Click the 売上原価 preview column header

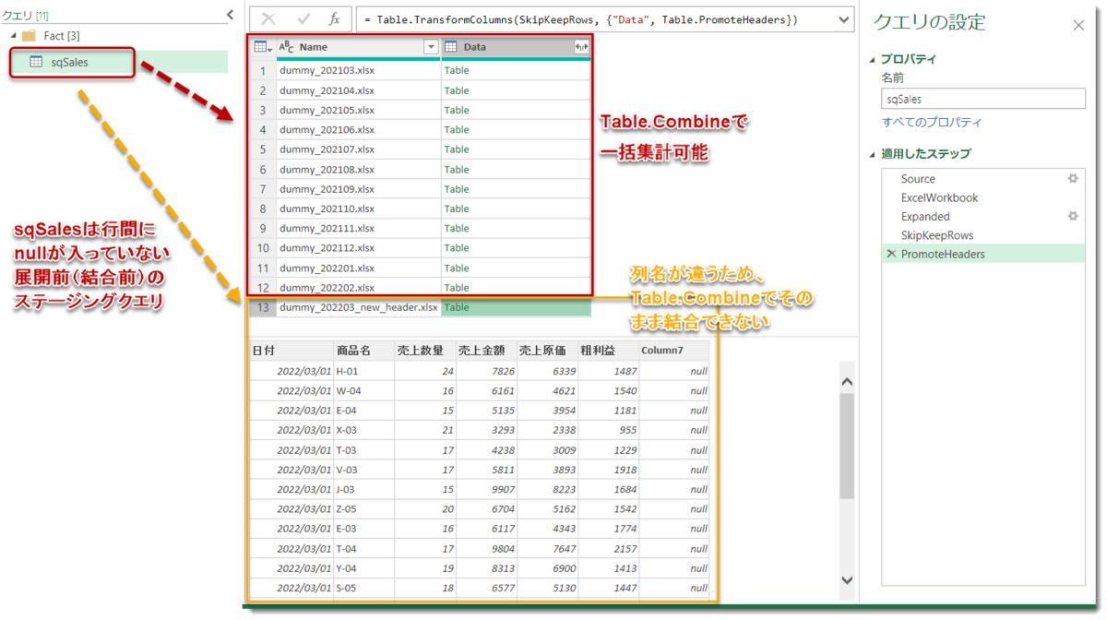coord(548,351)
